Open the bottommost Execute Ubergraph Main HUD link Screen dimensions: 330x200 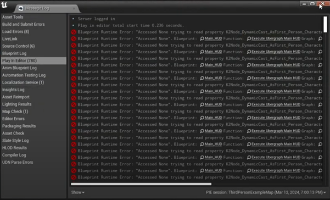pos(276,170)
